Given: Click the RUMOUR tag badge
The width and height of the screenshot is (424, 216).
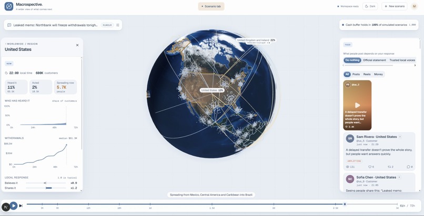Looking at the screenshot, I should coord(107,25).
